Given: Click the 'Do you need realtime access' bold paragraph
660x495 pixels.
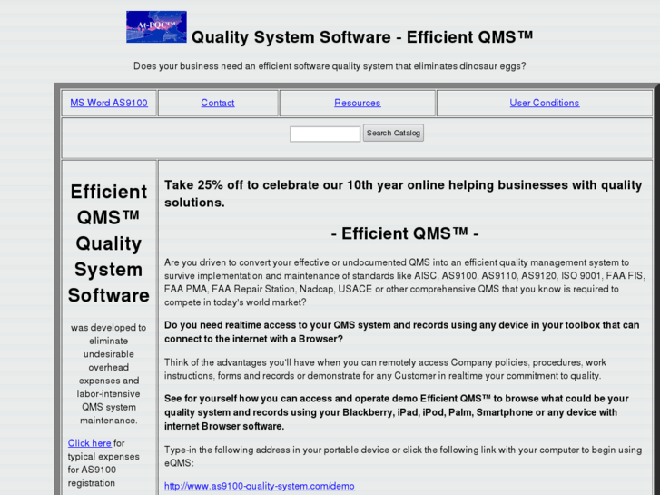Looking at the screenshot, I should click(402, 332).
